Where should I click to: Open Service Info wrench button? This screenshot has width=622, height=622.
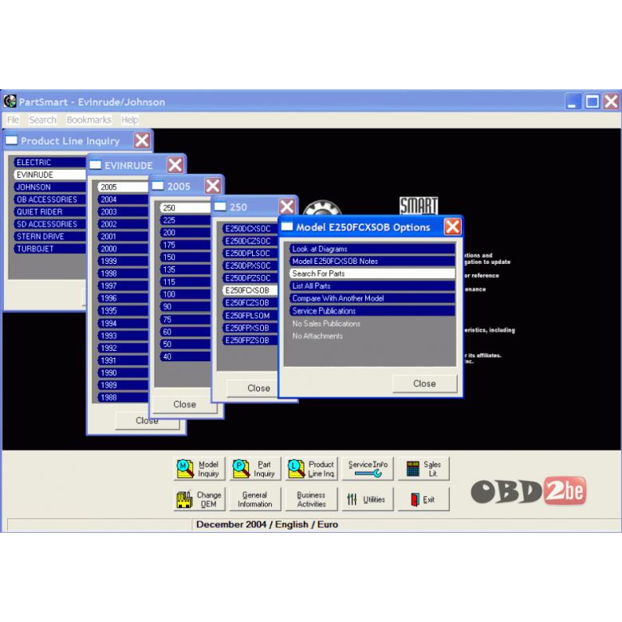[x=368, y=468]
